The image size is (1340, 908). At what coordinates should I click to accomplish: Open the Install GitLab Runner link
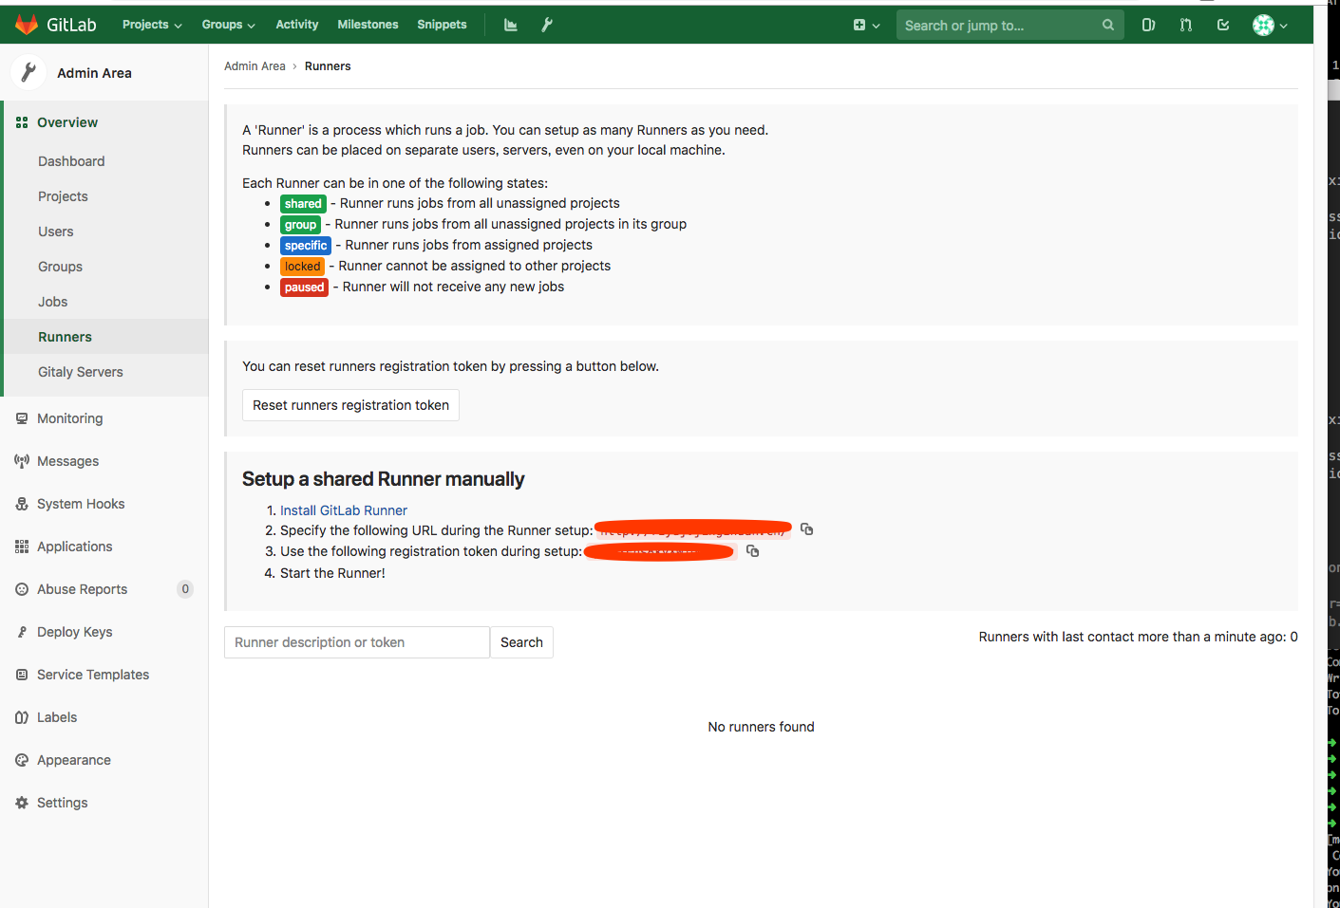click(343, 510)
